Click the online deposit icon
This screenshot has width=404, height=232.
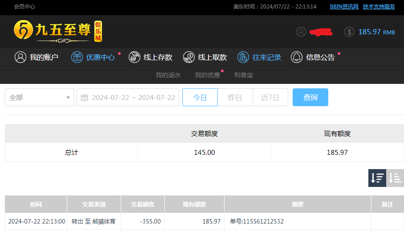pyautogui.click(x=135, y=57)
